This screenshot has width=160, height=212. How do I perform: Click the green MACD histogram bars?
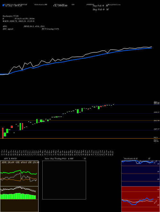coord(18,196)
